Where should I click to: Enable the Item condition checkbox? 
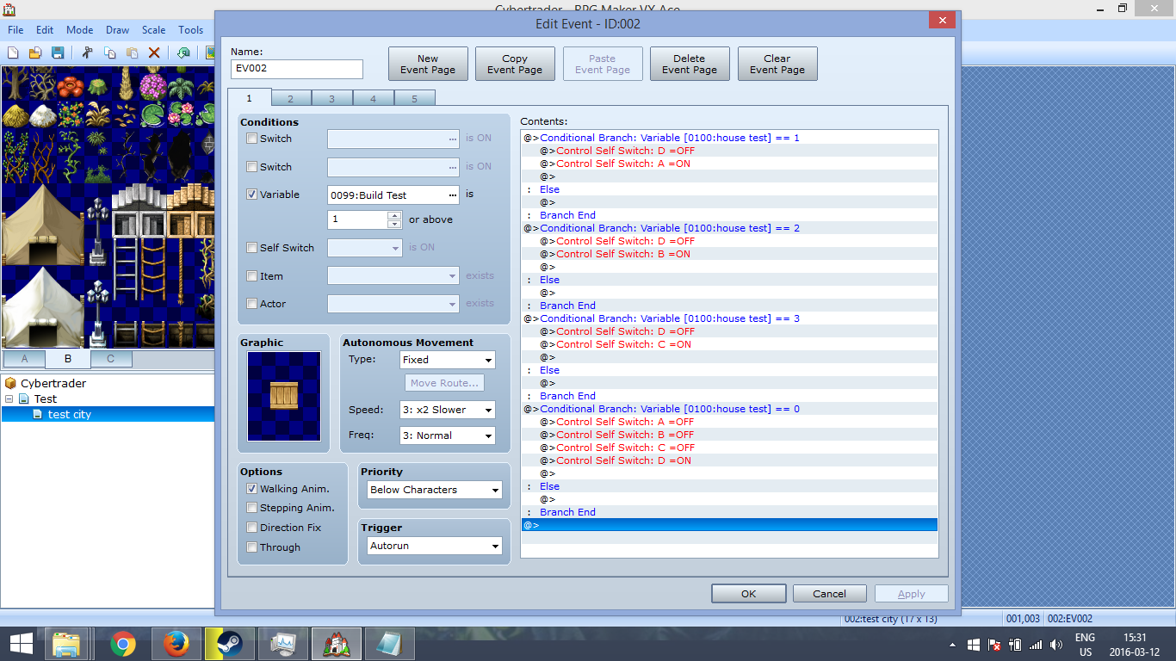(251, 276)
